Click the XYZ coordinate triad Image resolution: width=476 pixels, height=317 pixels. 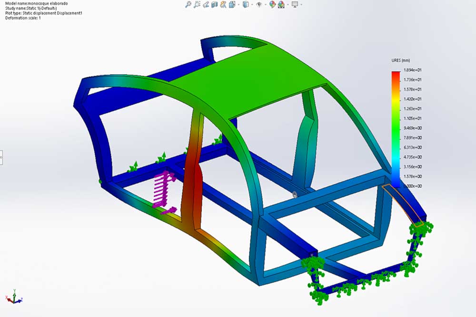(13, 296)
